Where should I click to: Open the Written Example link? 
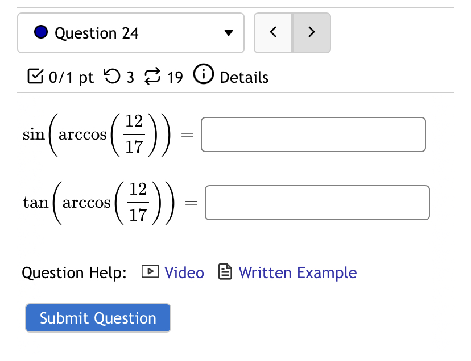tap(298, 272)
